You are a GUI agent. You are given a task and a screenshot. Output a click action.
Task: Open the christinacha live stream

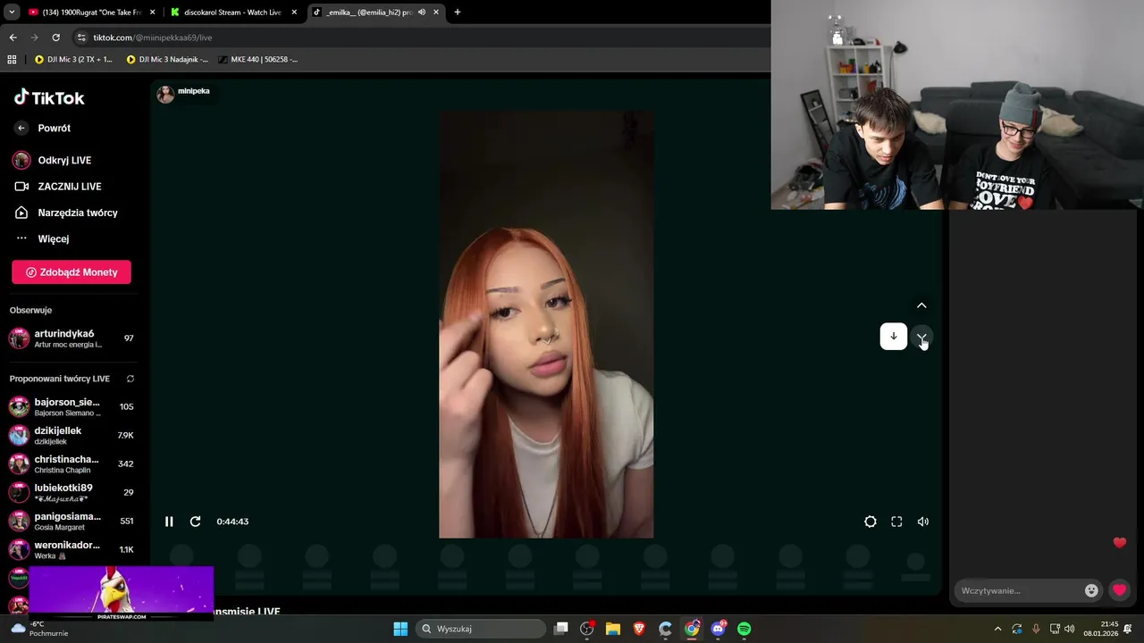71,464
